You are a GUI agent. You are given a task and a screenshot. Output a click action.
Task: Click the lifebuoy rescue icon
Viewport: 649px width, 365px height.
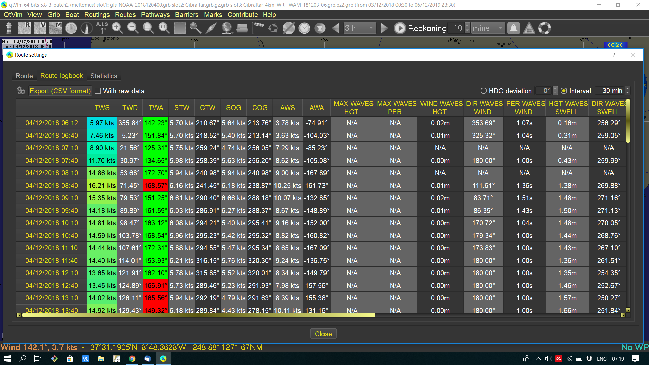click(x=545, y=28)
